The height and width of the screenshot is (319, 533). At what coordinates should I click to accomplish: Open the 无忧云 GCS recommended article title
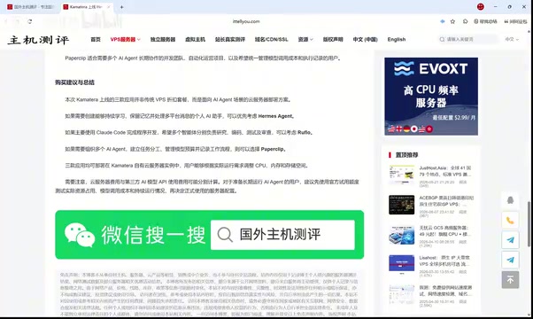click(445, 231)
